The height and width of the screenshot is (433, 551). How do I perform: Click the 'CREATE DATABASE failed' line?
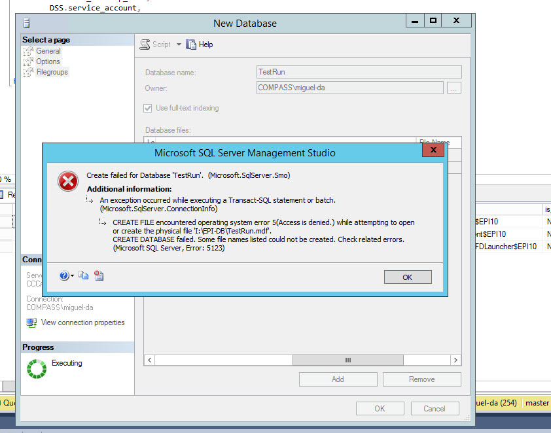click(258, 239)
